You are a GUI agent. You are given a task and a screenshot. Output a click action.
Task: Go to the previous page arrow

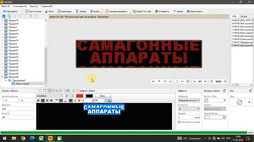point(194,82)
